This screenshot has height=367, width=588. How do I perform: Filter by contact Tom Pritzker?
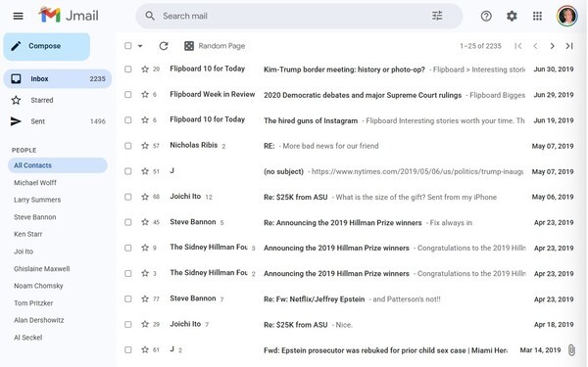tap(33, 303)
